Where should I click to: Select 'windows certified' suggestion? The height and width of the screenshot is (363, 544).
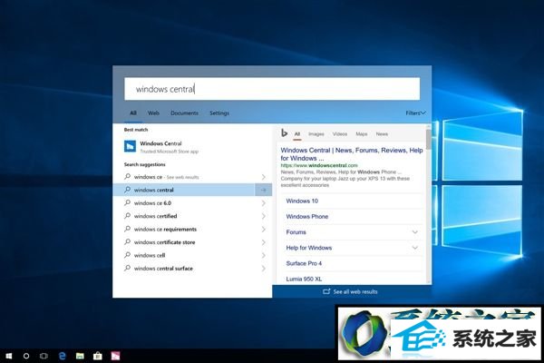[192, 216]
